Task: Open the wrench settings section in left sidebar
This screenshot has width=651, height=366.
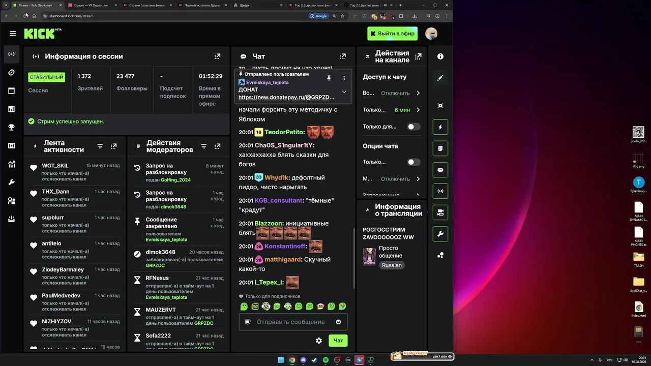Action: (11, 182)
